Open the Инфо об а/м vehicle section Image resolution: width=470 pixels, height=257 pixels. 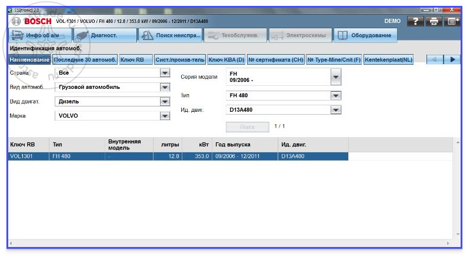point(40,35)
